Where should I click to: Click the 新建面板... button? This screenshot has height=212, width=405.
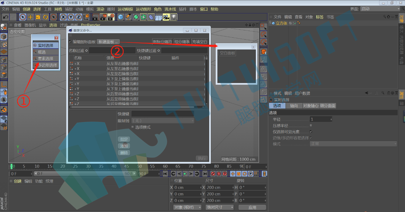[x=108, y=42]
